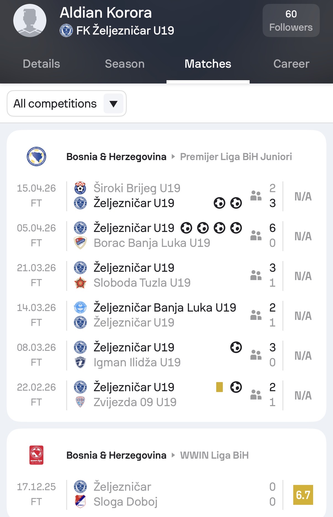
Task: Click lineup icon for the 15.04.26 match
Action: pyautogui.click(x=256, y=196)
